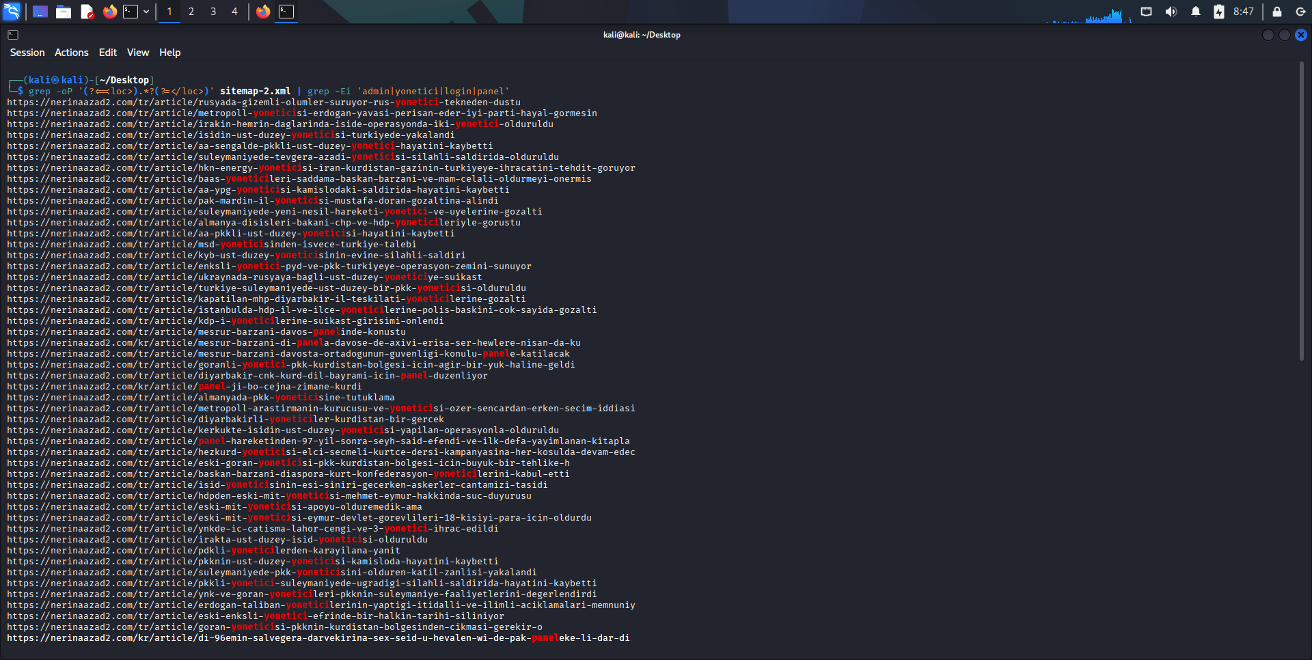
Task: Click the show desktop launcher icon
Action: (40, 12)
